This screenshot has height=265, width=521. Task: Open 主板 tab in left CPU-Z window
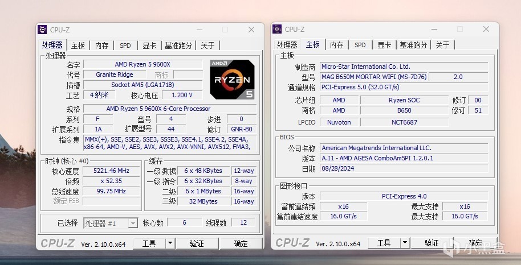78,45
